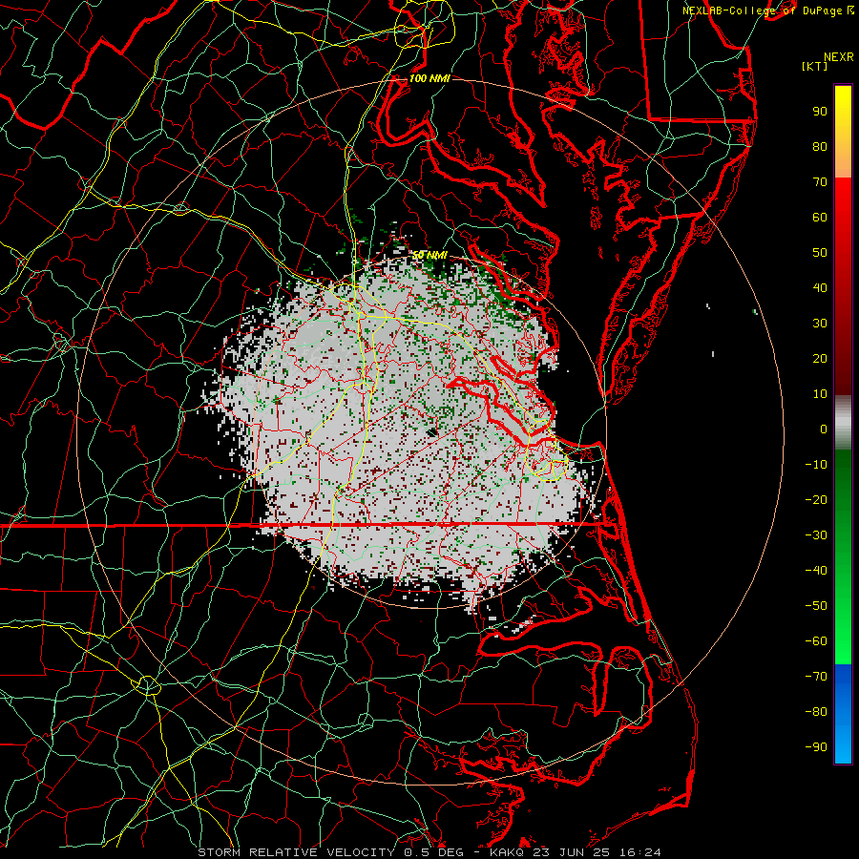This screenshot has width=859, height=859.
Task: Click the -20 knot value on color scale
Action: (x=816, y=500)
